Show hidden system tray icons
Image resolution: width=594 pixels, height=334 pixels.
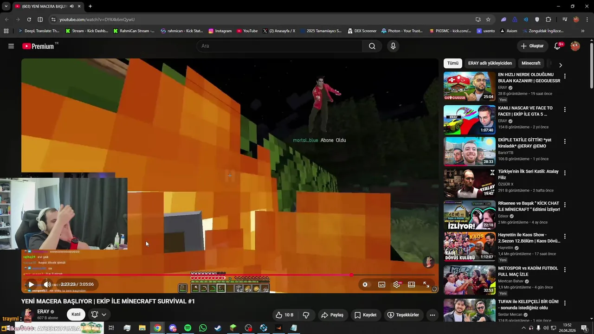(524, 328)
